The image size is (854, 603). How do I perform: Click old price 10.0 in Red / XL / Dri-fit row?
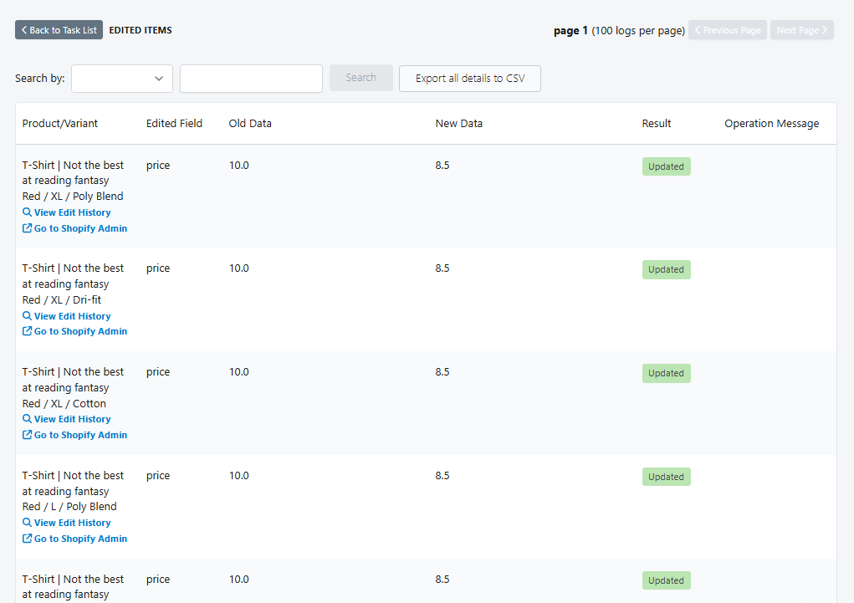tap(238, 268)
